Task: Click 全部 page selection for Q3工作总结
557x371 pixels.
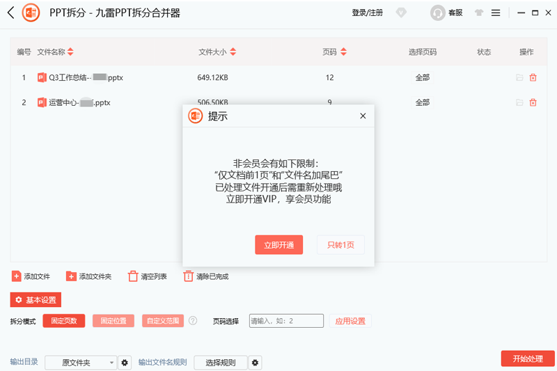Action: [x=423, y=77]
